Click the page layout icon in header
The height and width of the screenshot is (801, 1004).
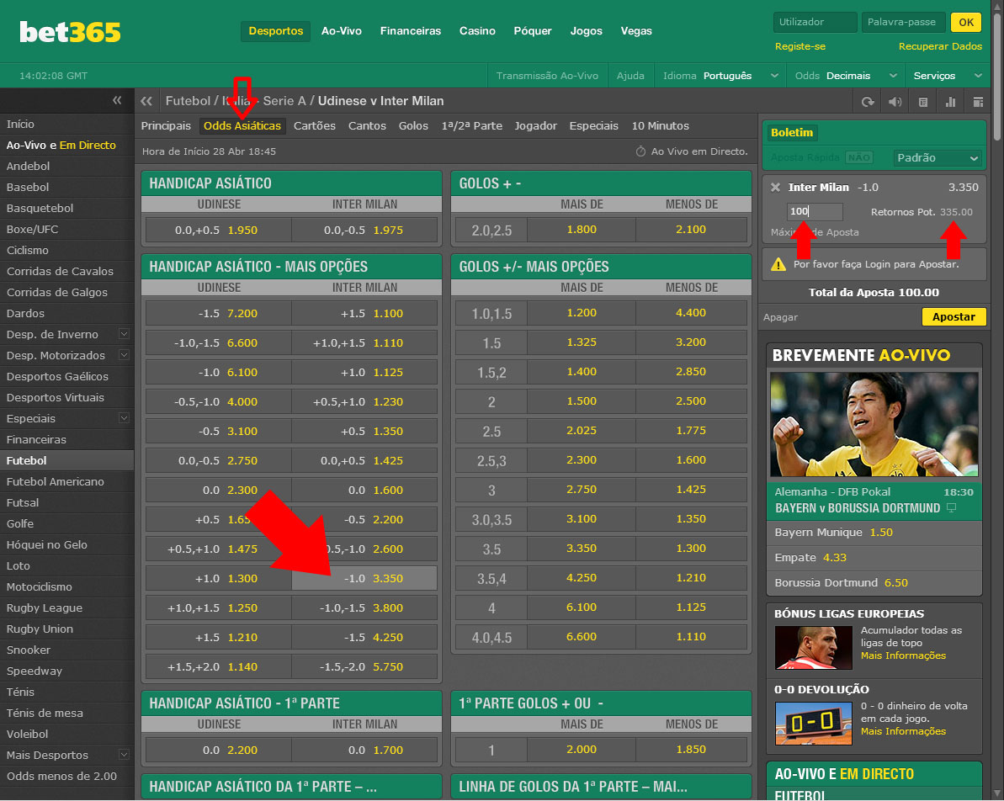click(978, 102)
